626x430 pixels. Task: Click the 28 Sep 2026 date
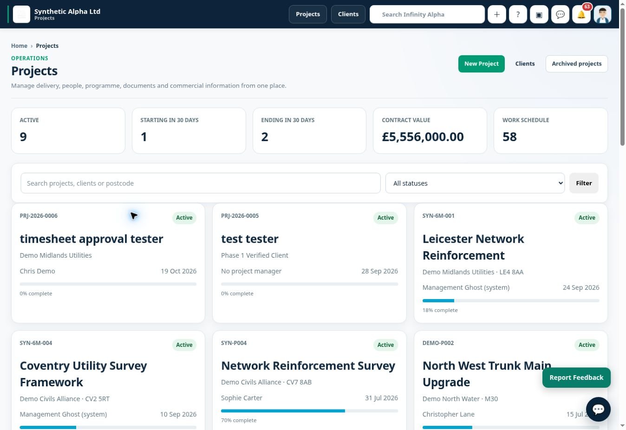(379, 271)
